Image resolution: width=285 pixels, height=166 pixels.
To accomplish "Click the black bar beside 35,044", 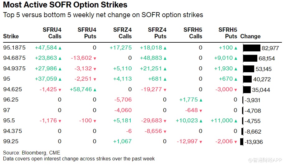I will (x=247, y=90).
